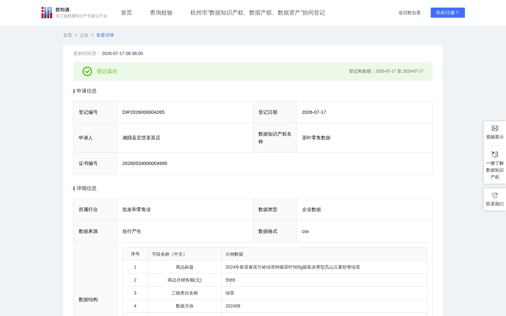Select certificate number 20260533000004995
The width and height of the screenshot is (506, 316).
click(x=145, y=163)
